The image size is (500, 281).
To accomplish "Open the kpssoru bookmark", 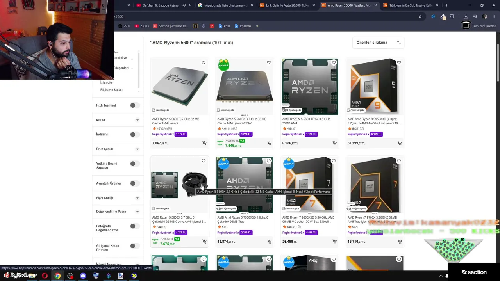I will click(x=243, y=26).
